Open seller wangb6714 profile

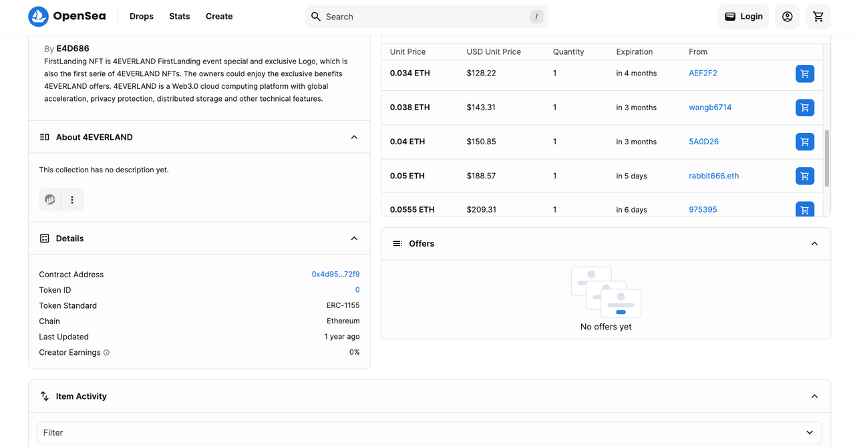(x=710, y=108)
